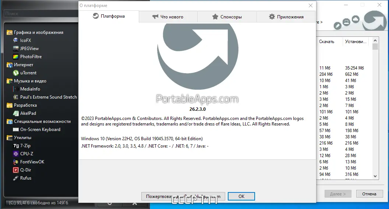Click the Далее > button
Image resolution: width=389 pixels, height=209 pixels.
tap(338, 194)
